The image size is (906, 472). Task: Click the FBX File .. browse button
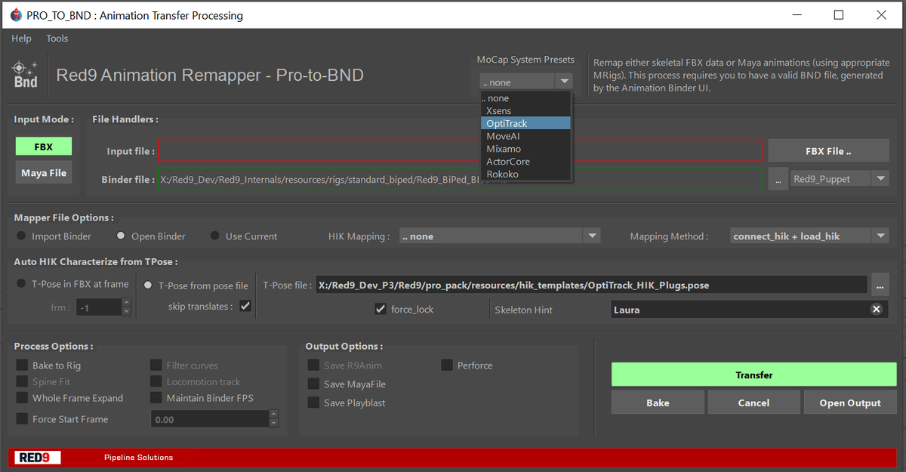pyautogui.click(x=828, y=151)
